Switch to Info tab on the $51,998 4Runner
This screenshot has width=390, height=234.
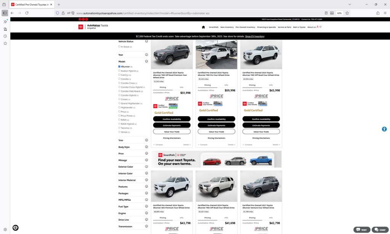click(181, 87)
